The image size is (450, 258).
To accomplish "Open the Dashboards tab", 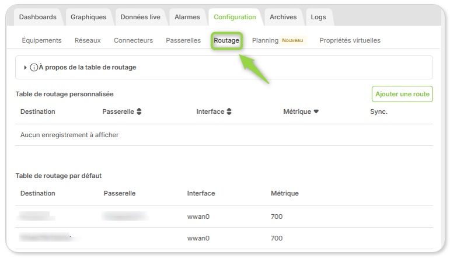I will point(37,17).
